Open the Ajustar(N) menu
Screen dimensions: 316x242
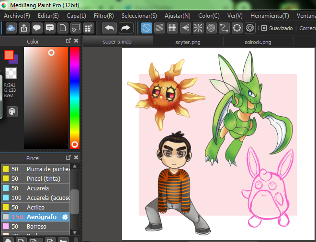coord(177,16)
